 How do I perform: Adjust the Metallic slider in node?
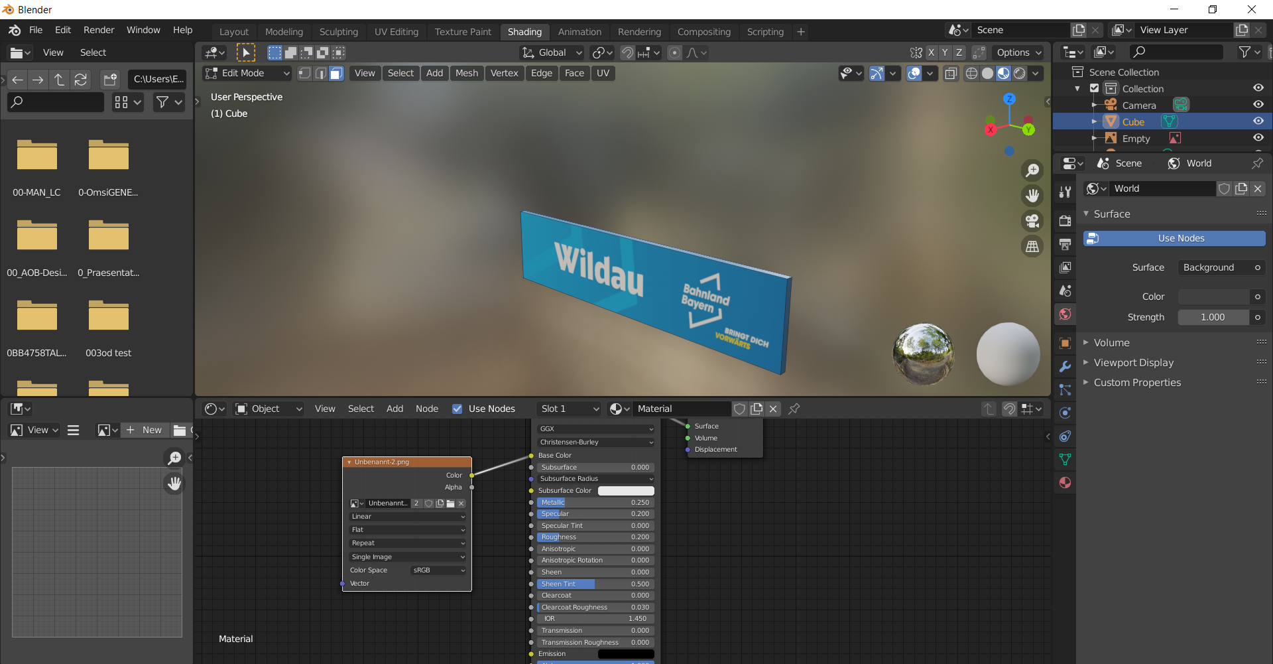595,503
